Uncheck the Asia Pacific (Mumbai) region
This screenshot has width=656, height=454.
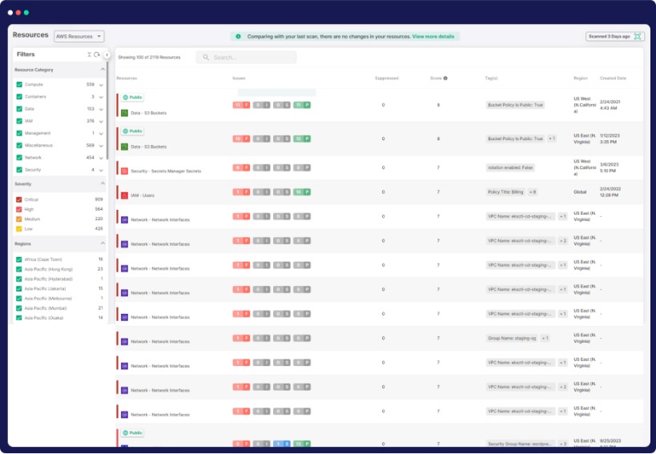(19, 307)
